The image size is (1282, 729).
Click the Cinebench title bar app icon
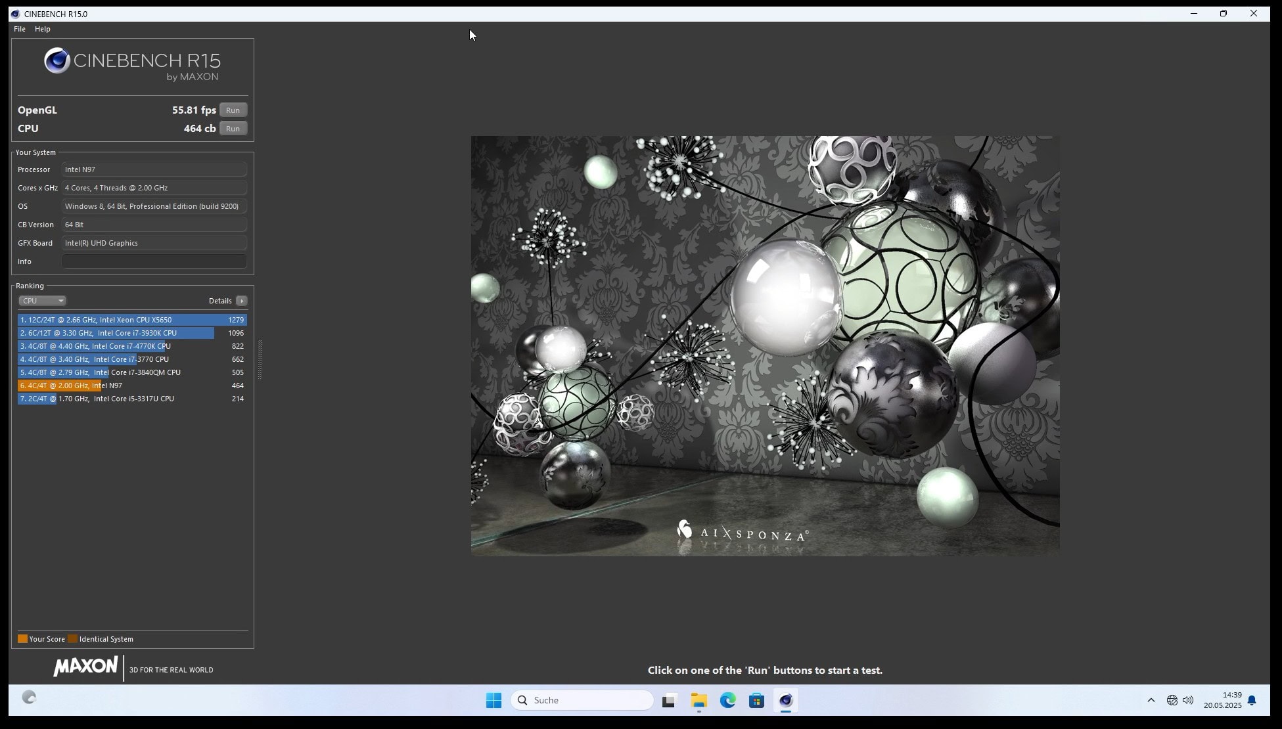click(15, 14)
